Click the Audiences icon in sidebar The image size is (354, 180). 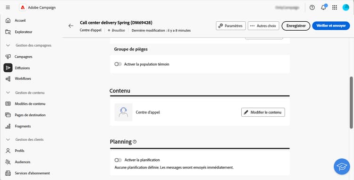(8, 162)
